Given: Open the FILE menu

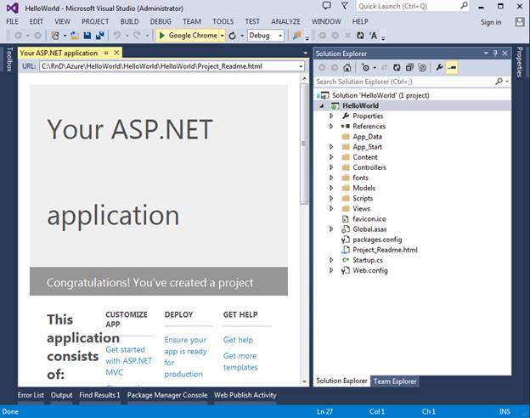Looking at the screenshot, I should [13, 21].
